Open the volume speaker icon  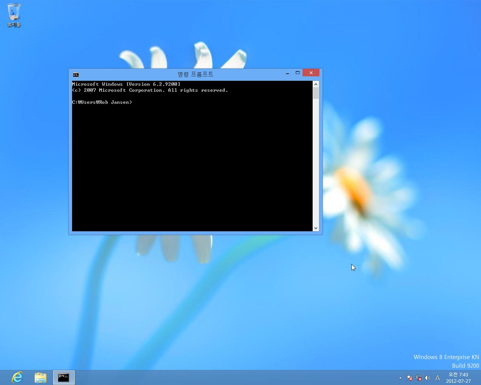pyautogui.click(x=428, y=378)
